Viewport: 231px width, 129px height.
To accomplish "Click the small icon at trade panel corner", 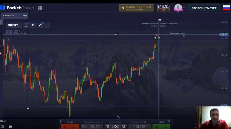I will 61,121.
